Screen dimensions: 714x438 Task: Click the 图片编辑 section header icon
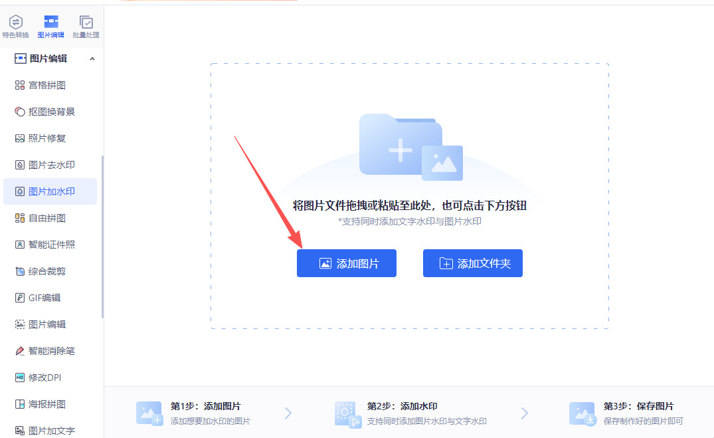coord(20,58)
